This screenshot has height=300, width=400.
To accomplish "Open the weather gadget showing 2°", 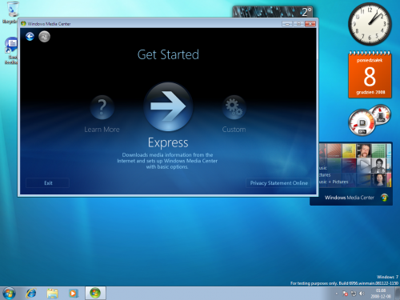I will click(273, 12).
